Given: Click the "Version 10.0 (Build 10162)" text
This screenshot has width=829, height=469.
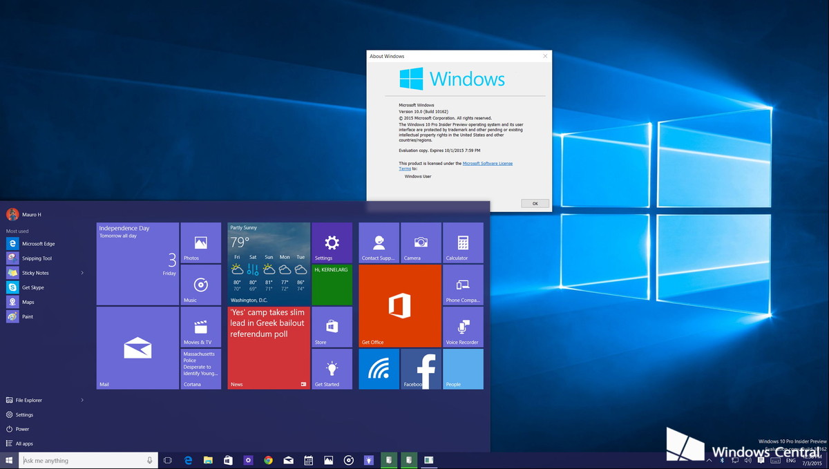Looking at the screenshot, I should click(x=423, y=112).
